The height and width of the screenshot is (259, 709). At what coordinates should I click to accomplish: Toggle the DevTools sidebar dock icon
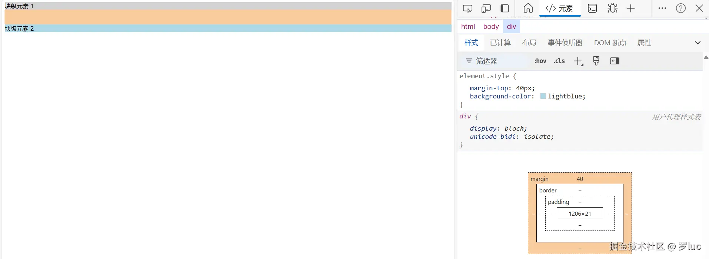[505, 8]
